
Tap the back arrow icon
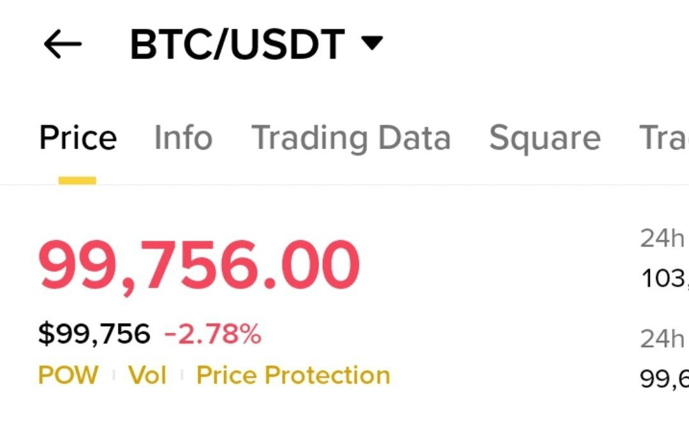click(x=63, y=45)
